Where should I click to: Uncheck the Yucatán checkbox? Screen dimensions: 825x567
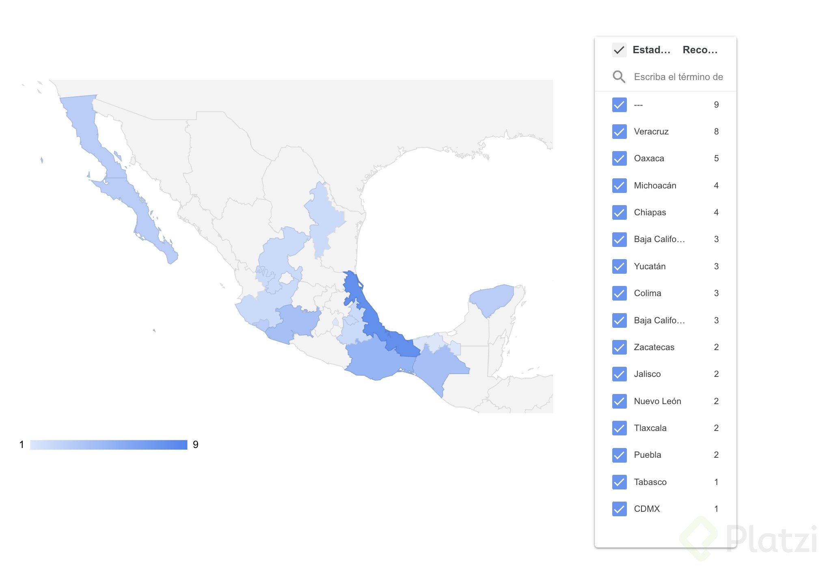click(x=619, y=266)
